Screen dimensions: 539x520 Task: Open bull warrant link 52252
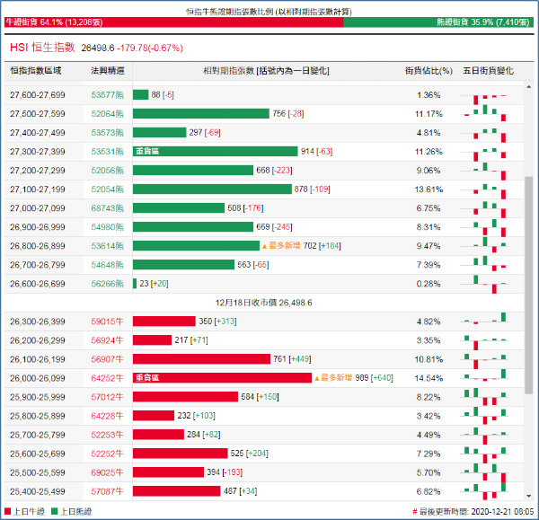(x=107, y=454)
